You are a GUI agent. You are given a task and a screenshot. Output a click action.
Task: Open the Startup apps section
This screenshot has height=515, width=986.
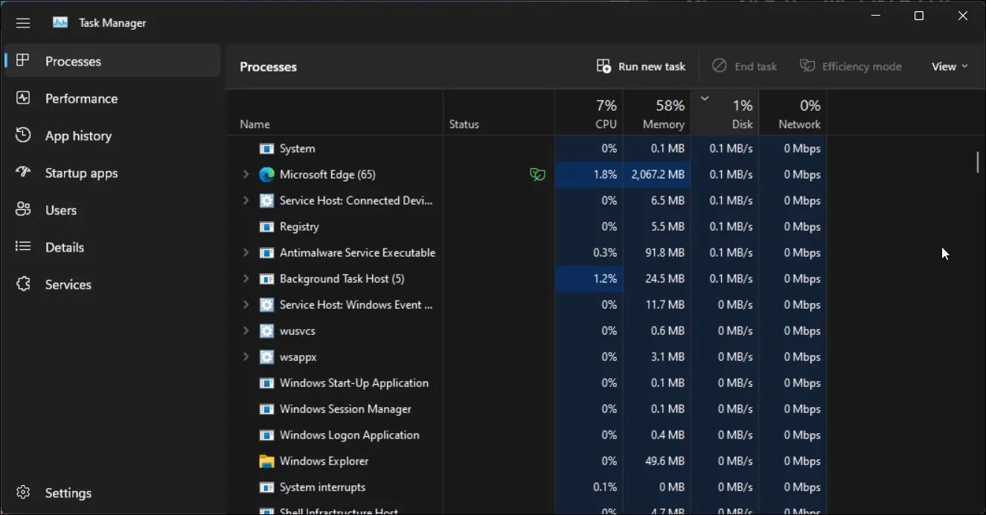coord(23,173)
